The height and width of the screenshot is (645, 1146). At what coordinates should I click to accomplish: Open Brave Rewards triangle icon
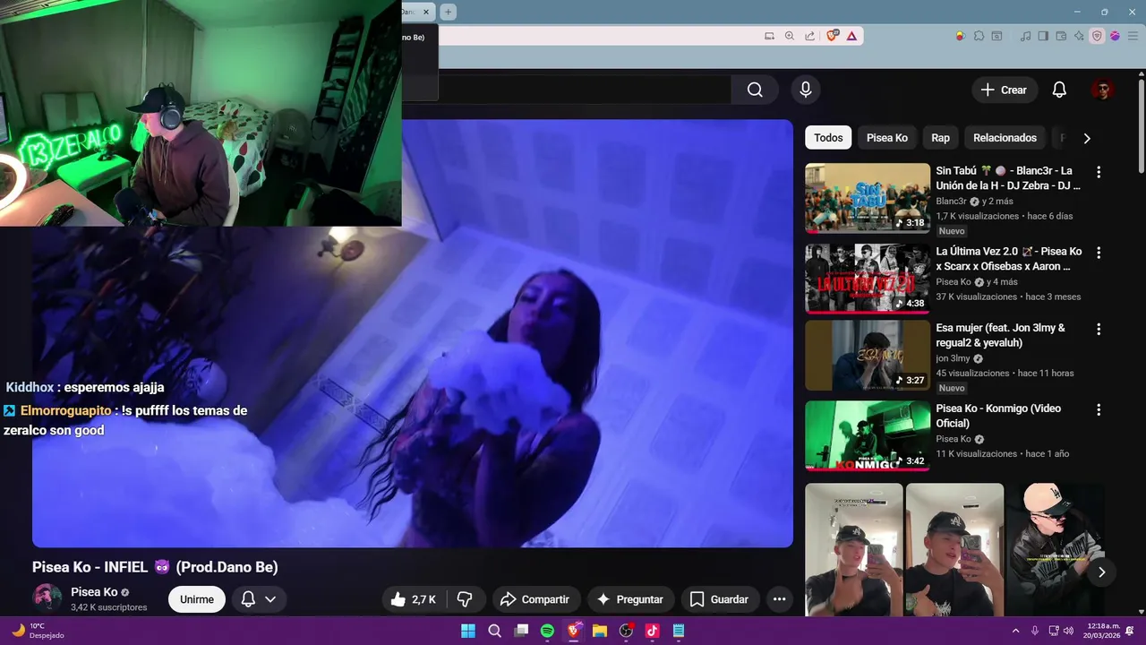click(851, 36)
